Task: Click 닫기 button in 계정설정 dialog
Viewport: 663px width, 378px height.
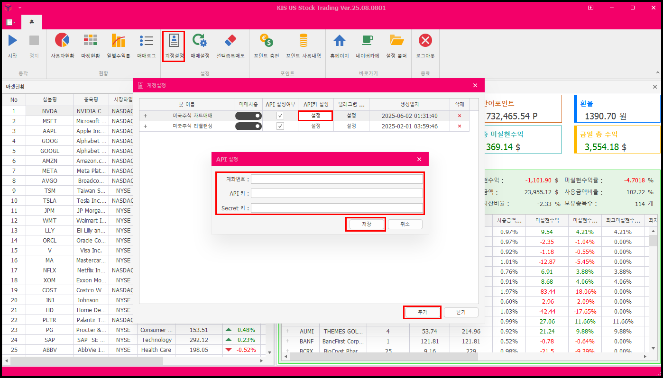Action: click(461, 312)
